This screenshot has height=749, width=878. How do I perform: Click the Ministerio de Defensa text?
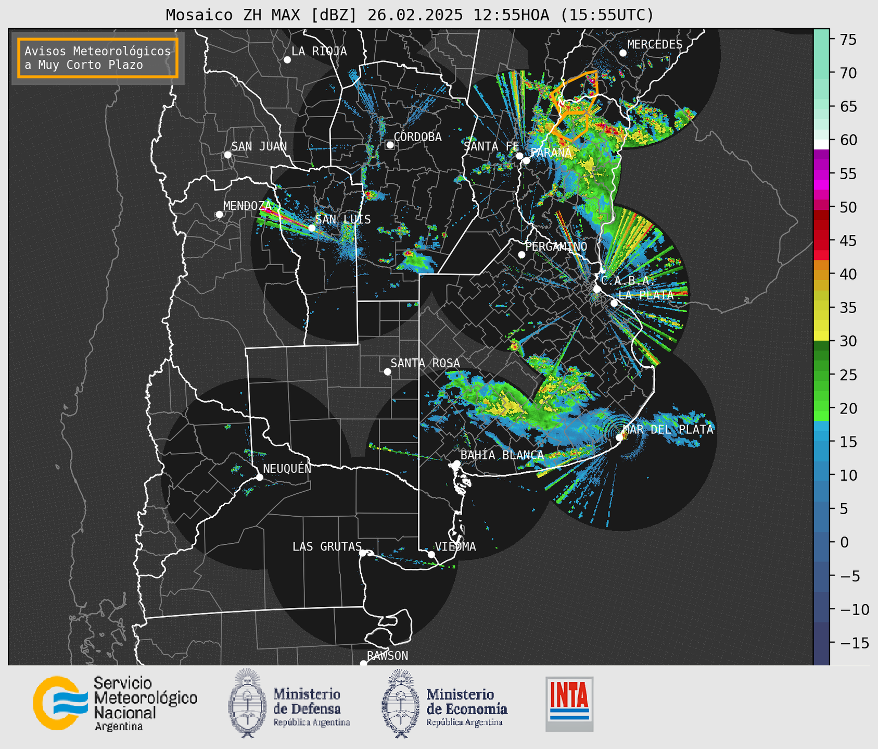pyautogui.click(x=312, y=706)
